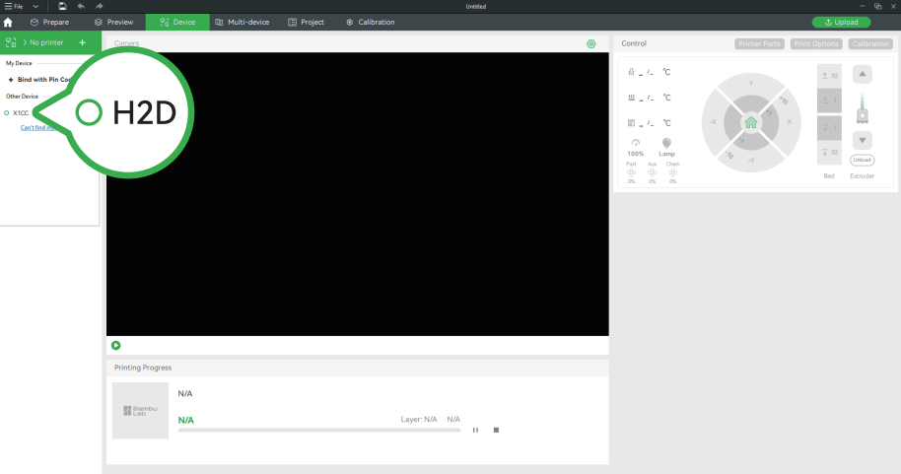Click the save project icon
The width and height of the screenshot is (901, 474).
tap(62, 6)
